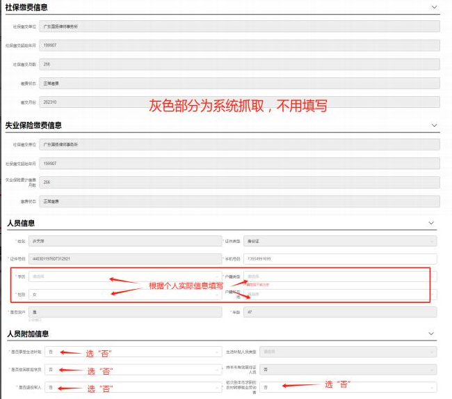
Task: Open the 户籍类型 dropdown
Action: click(340, 276)
